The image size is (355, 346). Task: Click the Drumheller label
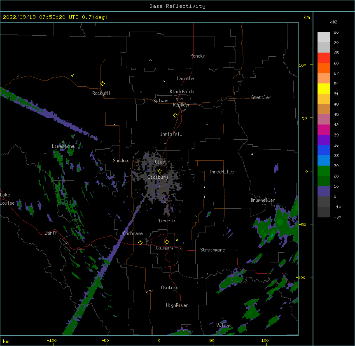(x=263, y=200)
